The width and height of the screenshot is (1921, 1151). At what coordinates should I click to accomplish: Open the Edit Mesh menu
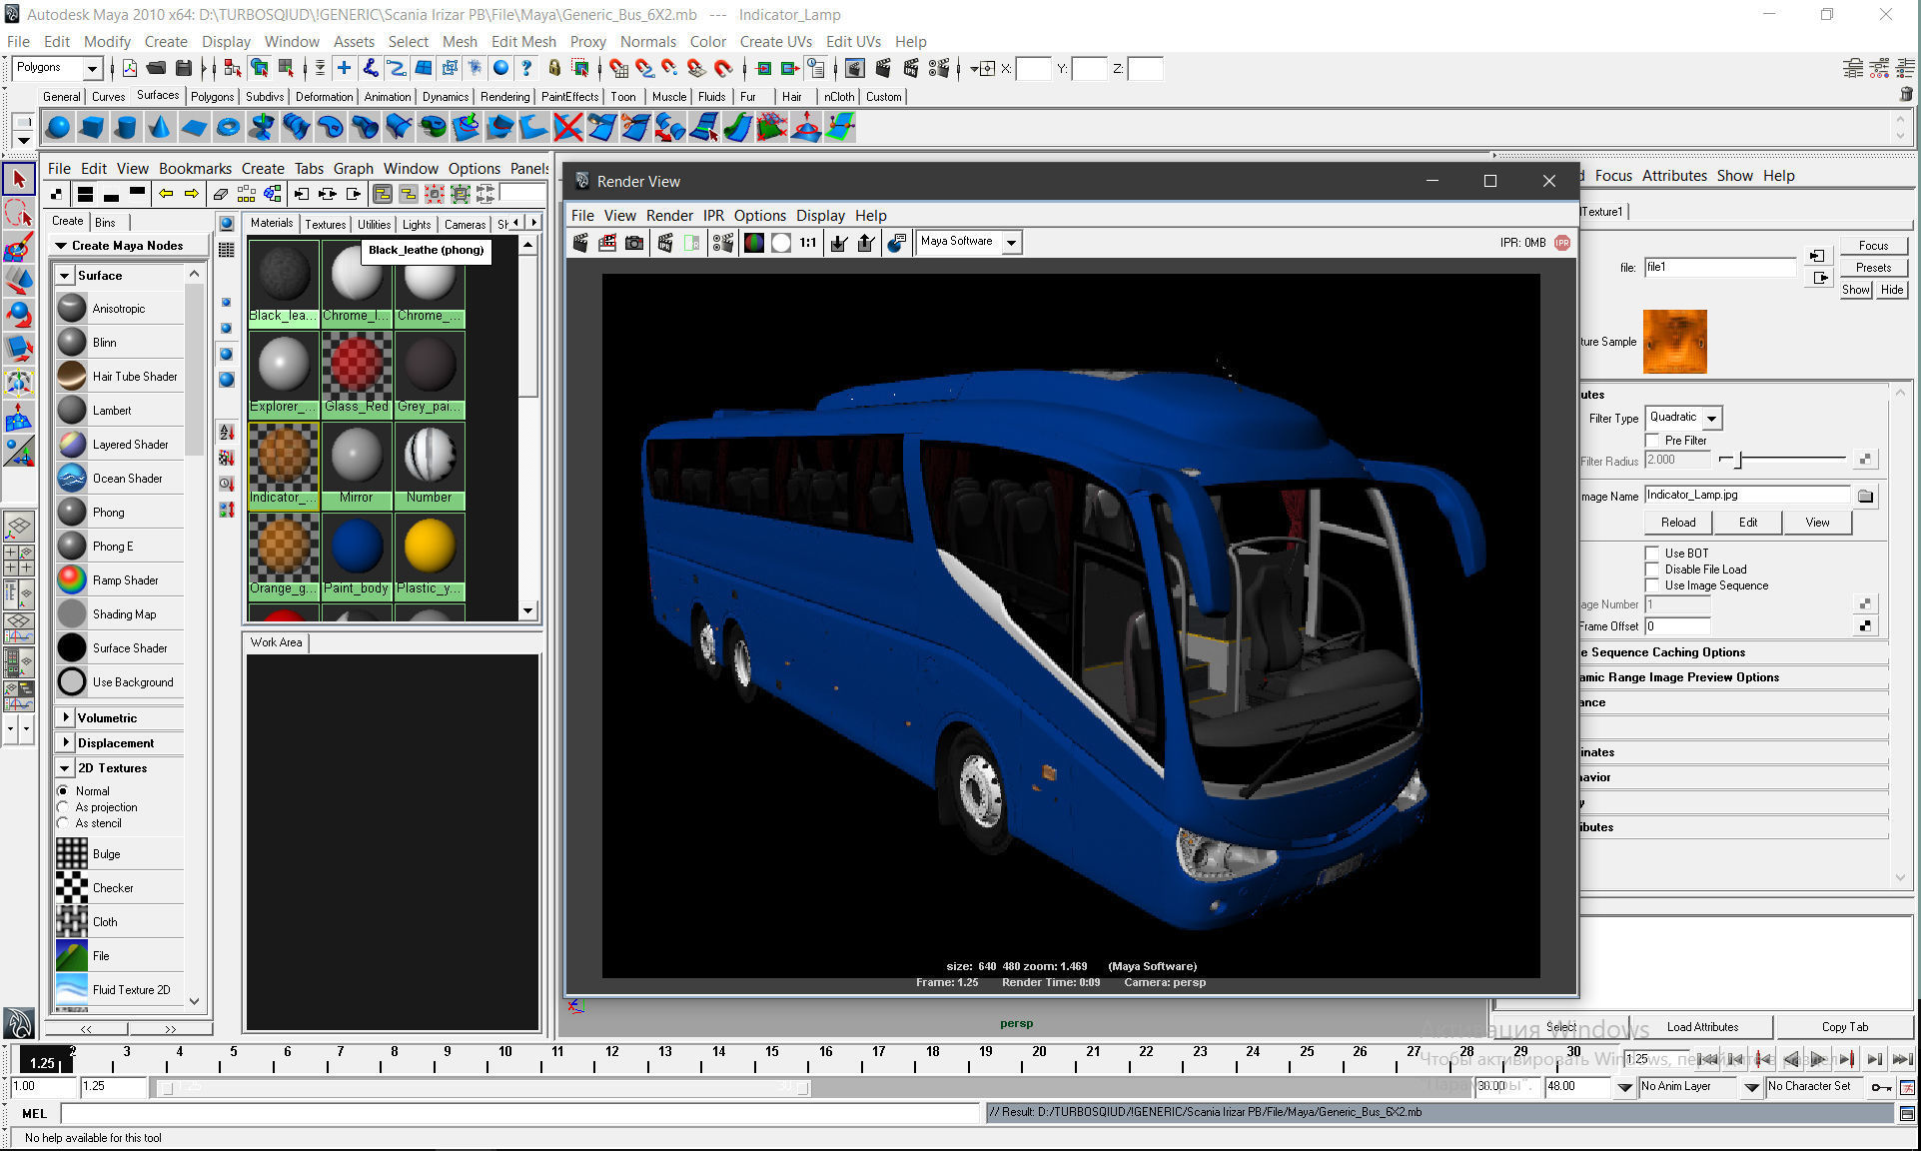(x=523, y=42)
